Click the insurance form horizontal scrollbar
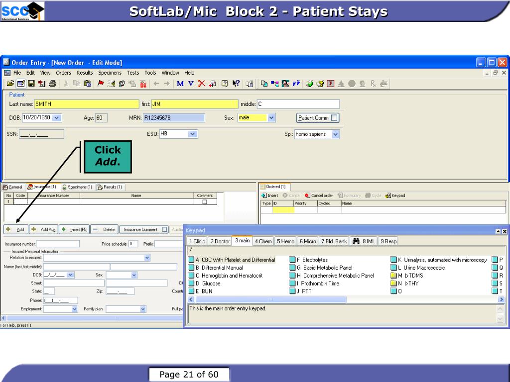Image resolution: width=510 pixels, height=382 pixels. [x=95, y=318]
